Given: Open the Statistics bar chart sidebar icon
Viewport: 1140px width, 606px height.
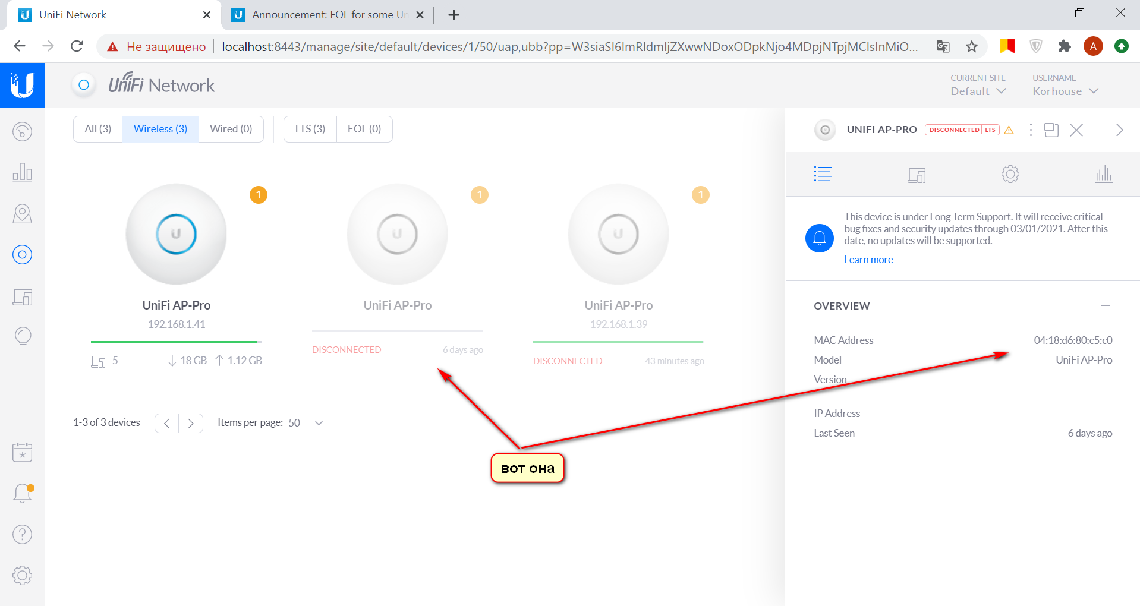Looking at the screenshot, I should pos(22,172).
